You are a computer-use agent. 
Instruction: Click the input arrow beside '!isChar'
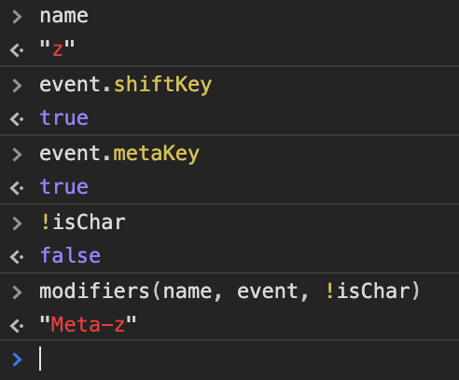17,224
